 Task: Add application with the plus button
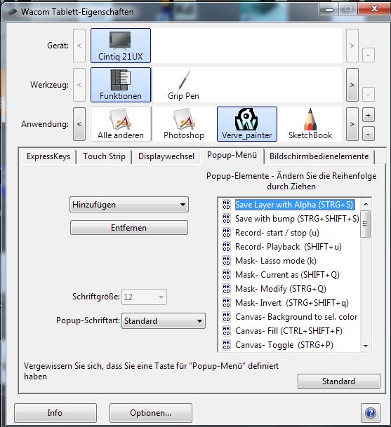coord(368,115)
